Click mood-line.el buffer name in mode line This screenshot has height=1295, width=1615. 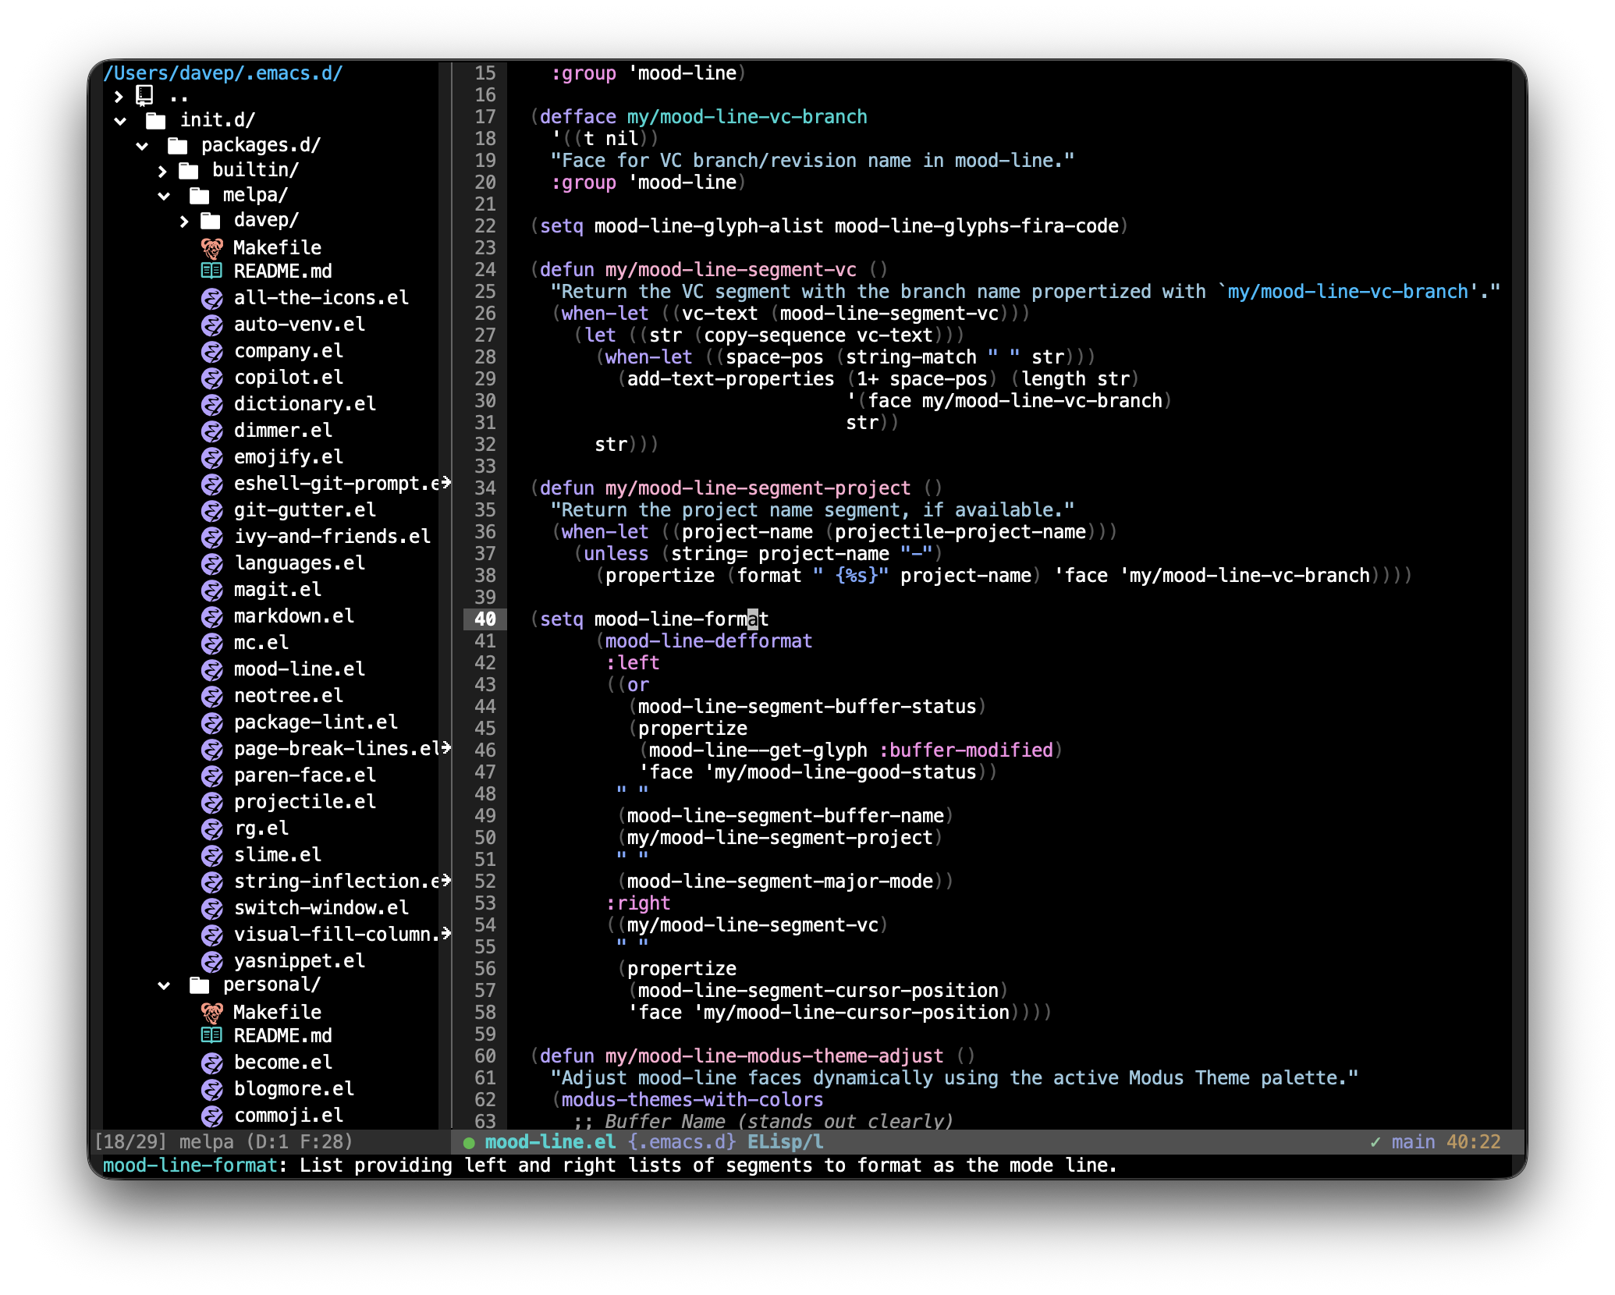point(550,1142)
